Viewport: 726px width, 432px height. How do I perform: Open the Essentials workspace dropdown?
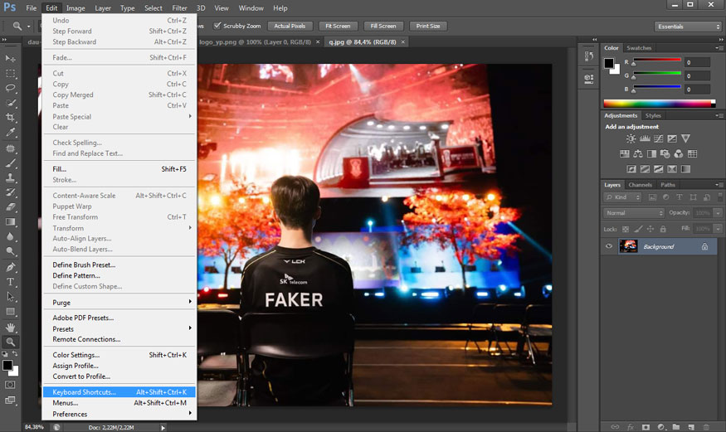[x=688, y=27]
